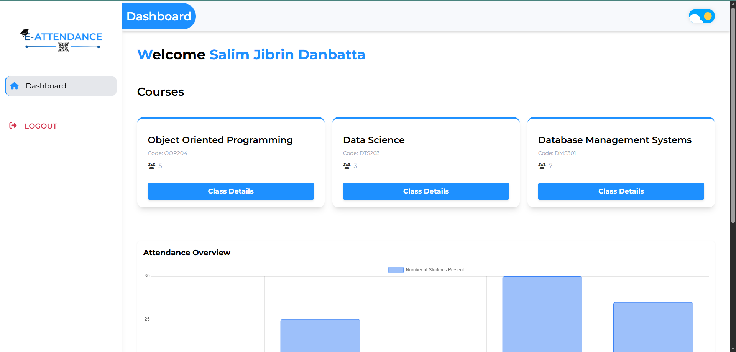Click the home icon in the sidebar

(x=15, y=86)
